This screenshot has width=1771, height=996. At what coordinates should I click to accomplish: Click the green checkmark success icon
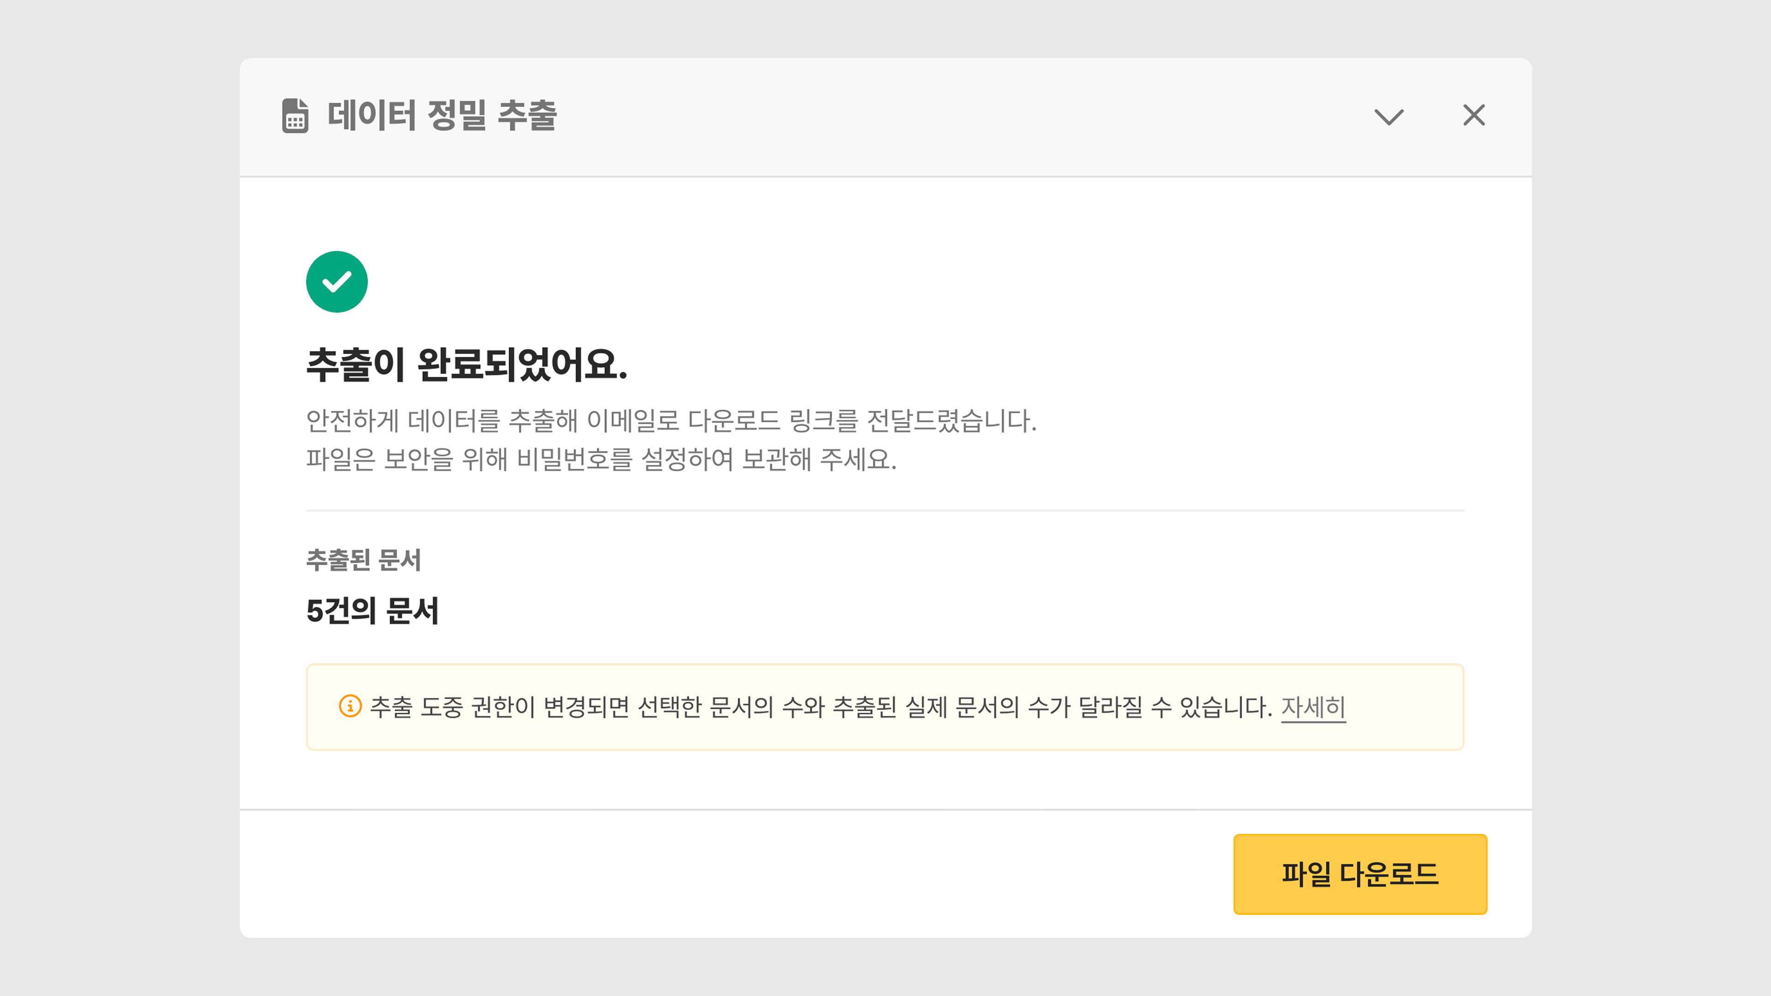click(337, 282)
